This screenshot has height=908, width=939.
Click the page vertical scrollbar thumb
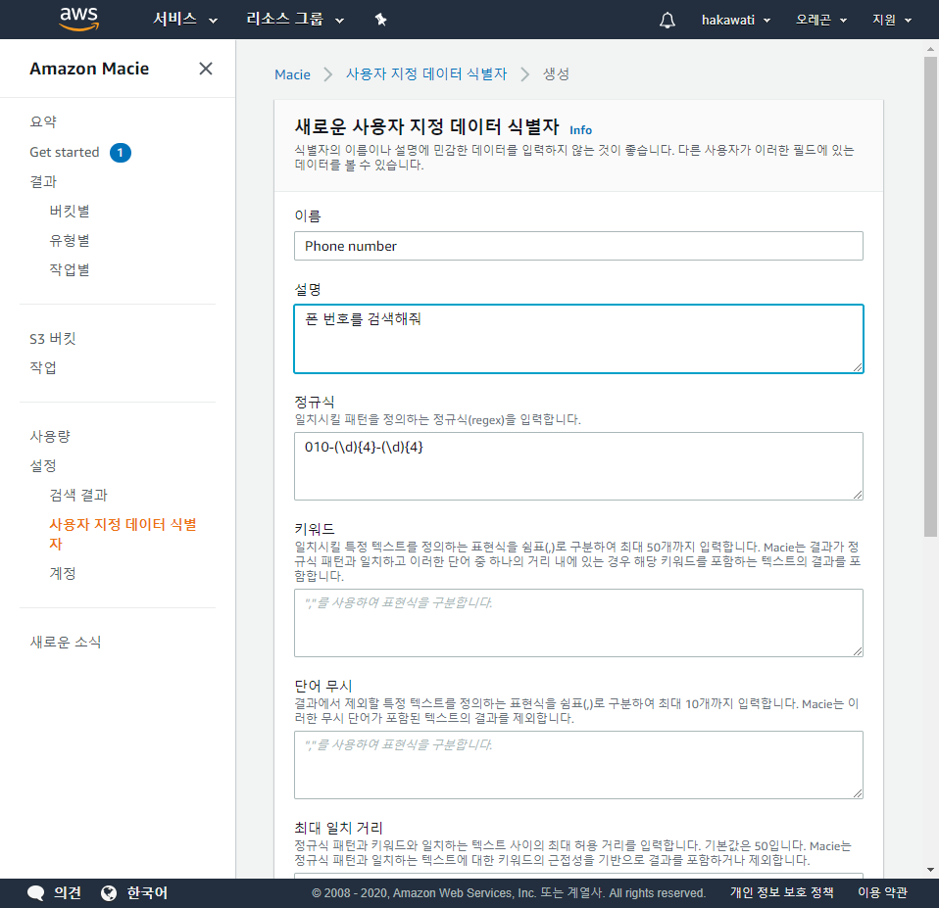(x=930, y=297)
